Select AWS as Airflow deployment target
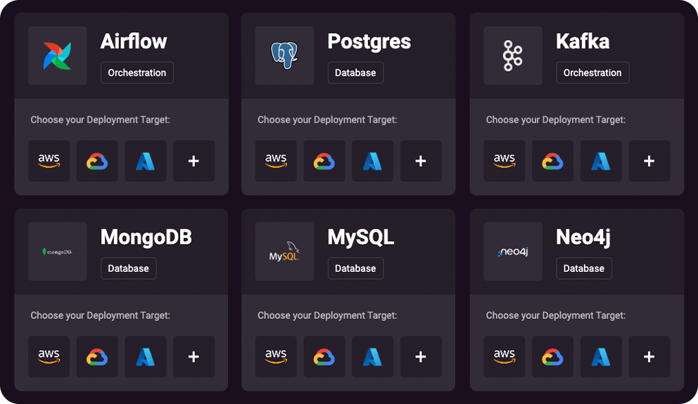The image size is (698, 404). coord(49,161)
